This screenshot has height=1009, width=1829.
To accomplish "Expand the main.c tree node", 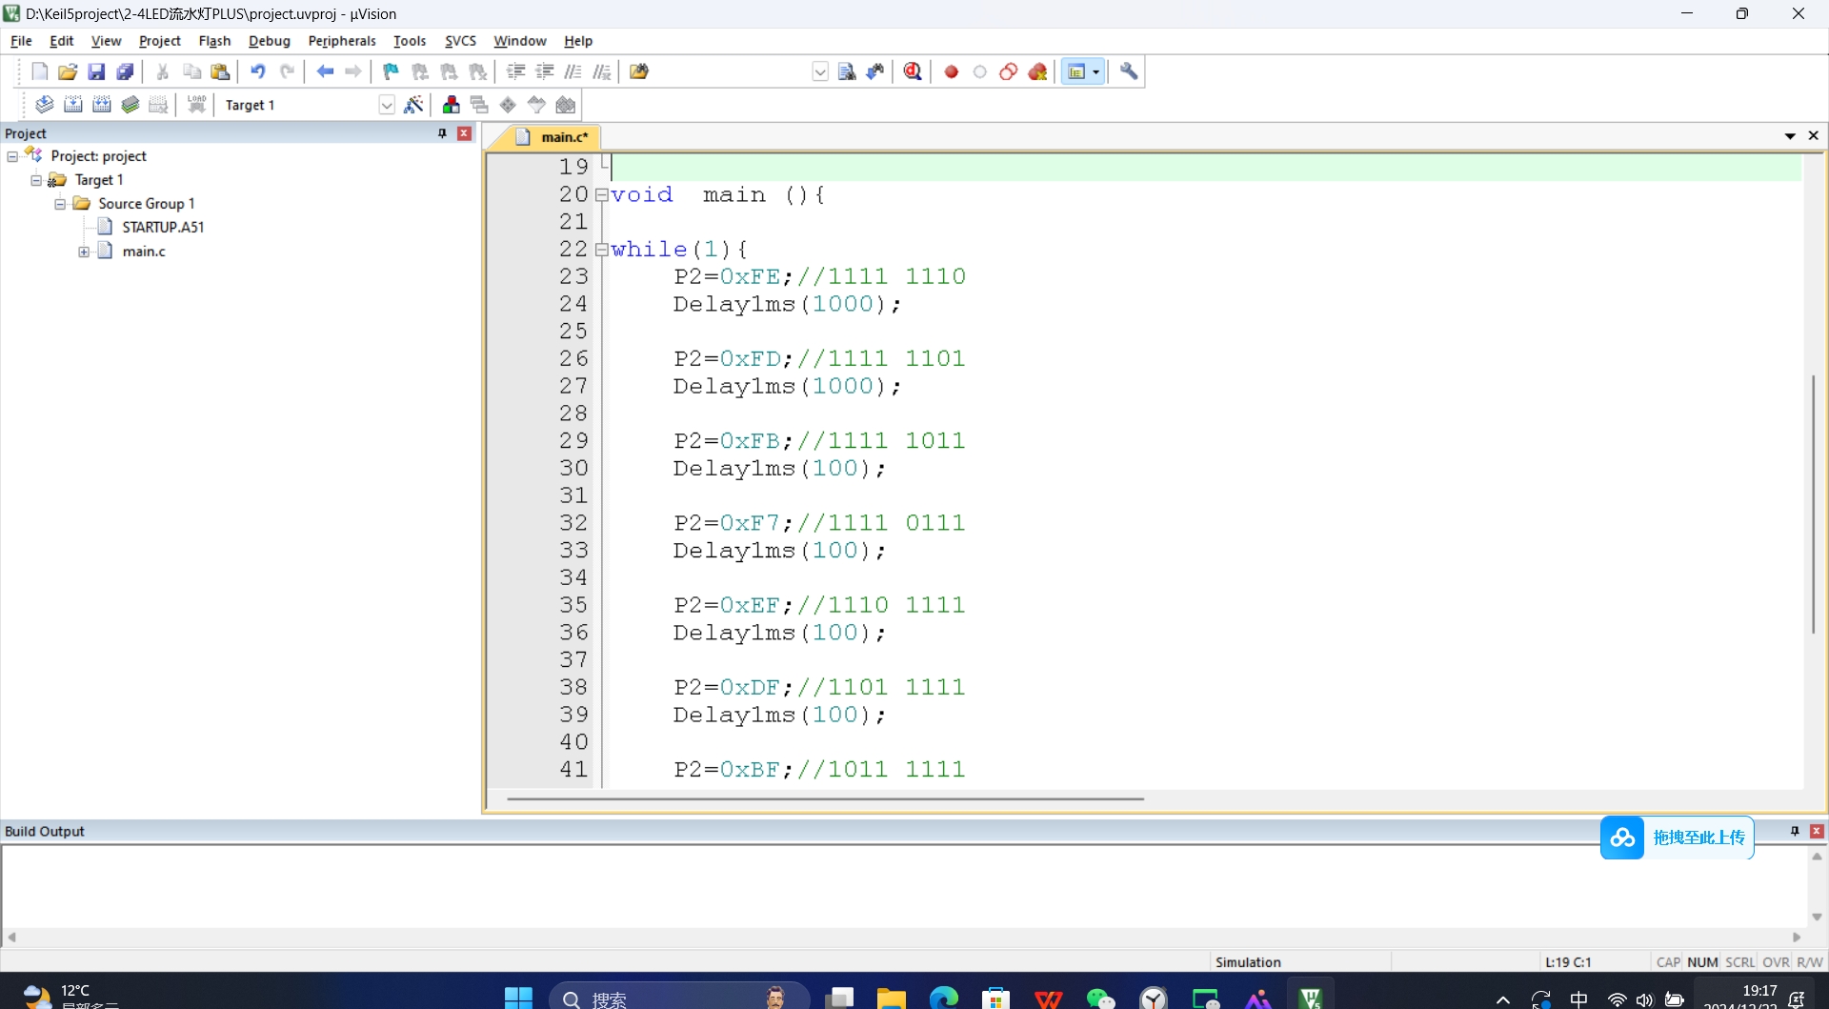I will (84, 252).
